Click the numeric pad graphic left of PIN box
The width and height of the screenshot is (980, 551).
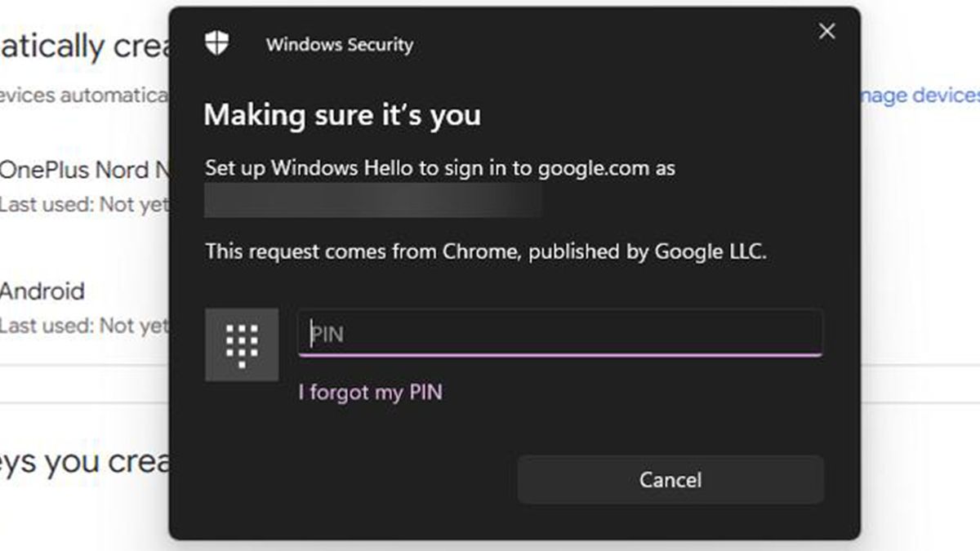click(241, 344)
